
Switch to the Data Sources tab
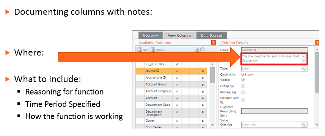(212, 35)
